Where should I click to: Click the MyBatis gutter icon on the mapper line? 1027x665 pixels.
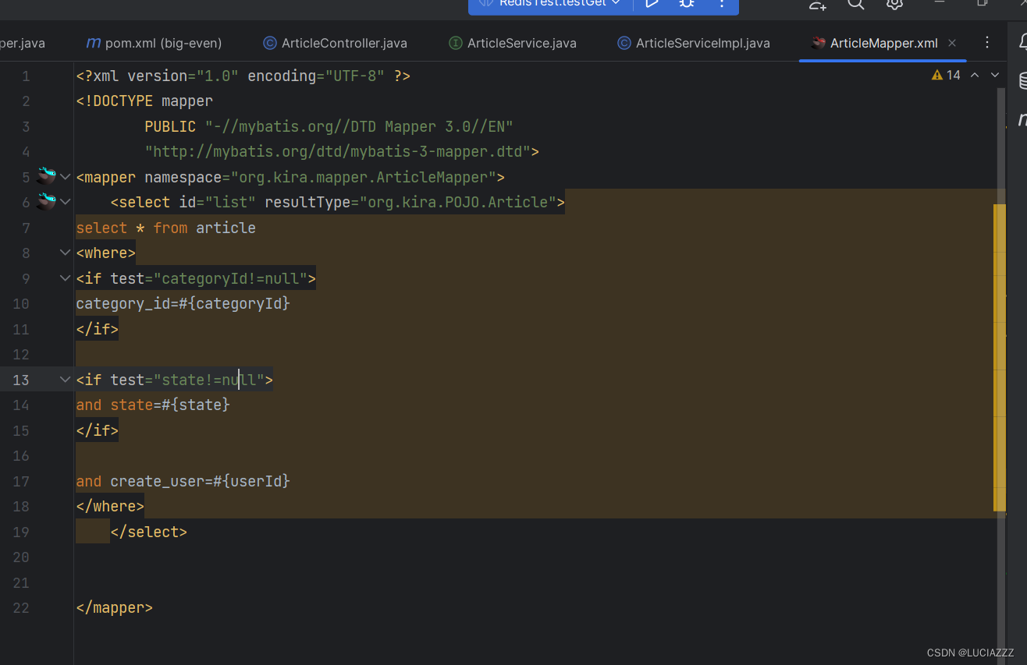(x=45, y=176)
